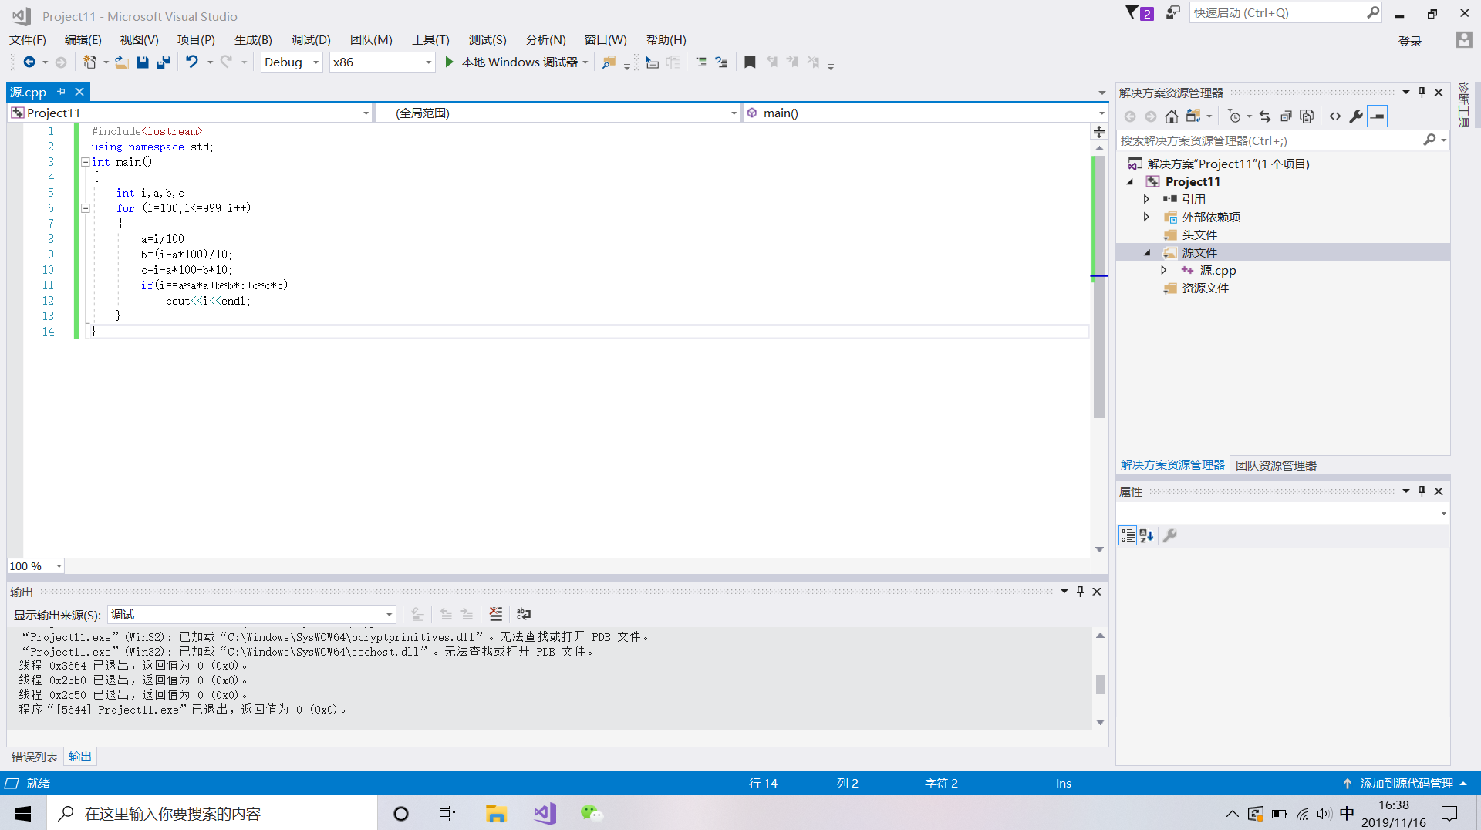
Task: Open the Project11 scope dropdown above the editor
Action: tap(191, 113)
